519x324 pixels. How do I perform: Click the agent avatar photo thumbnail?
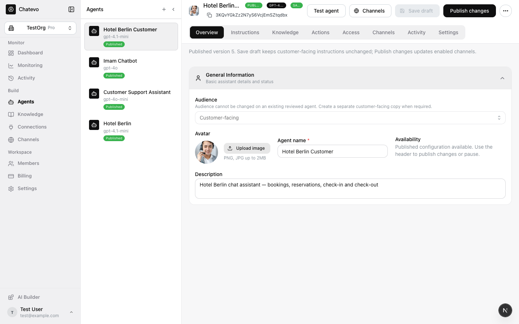tap(207, 152)
